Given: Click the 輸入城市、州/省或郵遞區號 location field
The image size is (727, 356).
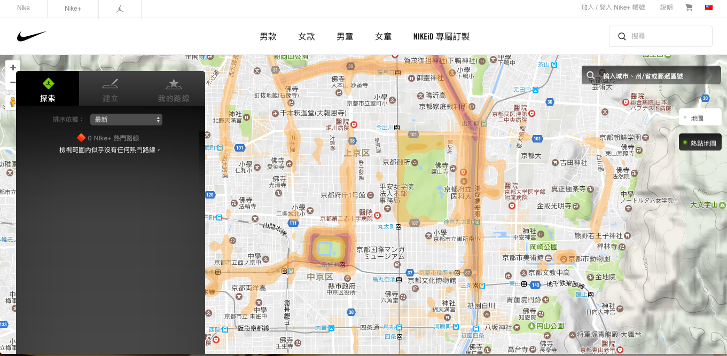Looking at the screenshot, I should pos(652,76).
